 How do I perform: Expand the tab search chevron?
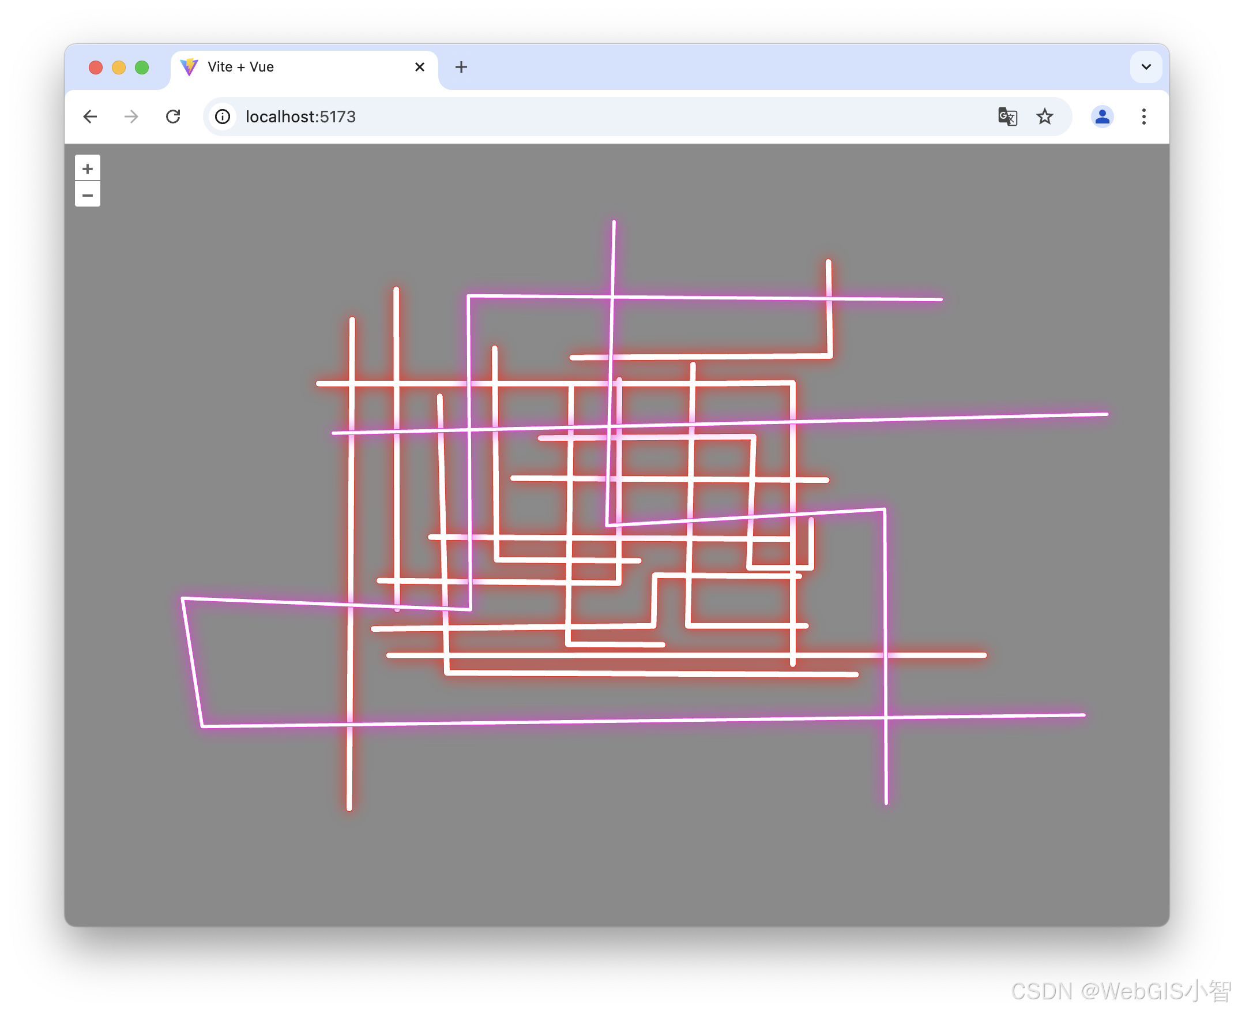[1145, 67]
